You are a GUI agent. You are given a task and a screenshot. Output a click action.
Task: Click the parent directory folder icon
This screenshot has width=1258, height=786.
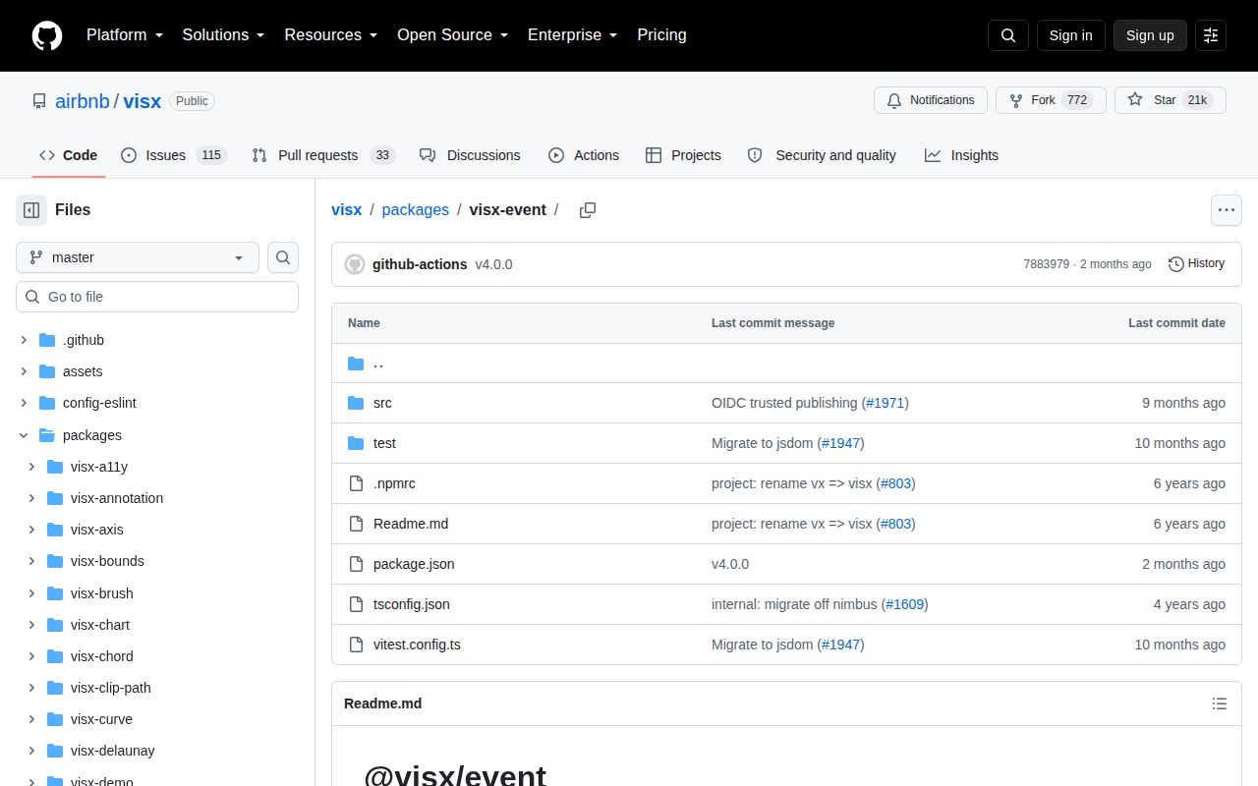(x=356, y=364)
